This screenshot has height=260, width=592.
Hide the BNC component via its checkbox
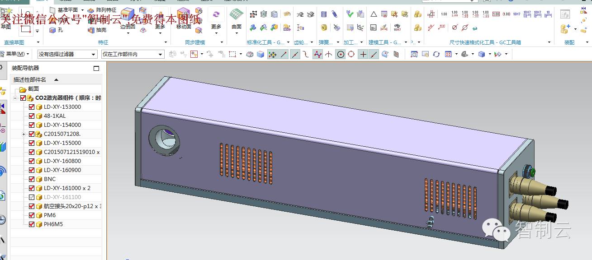[x=32, y=179]
